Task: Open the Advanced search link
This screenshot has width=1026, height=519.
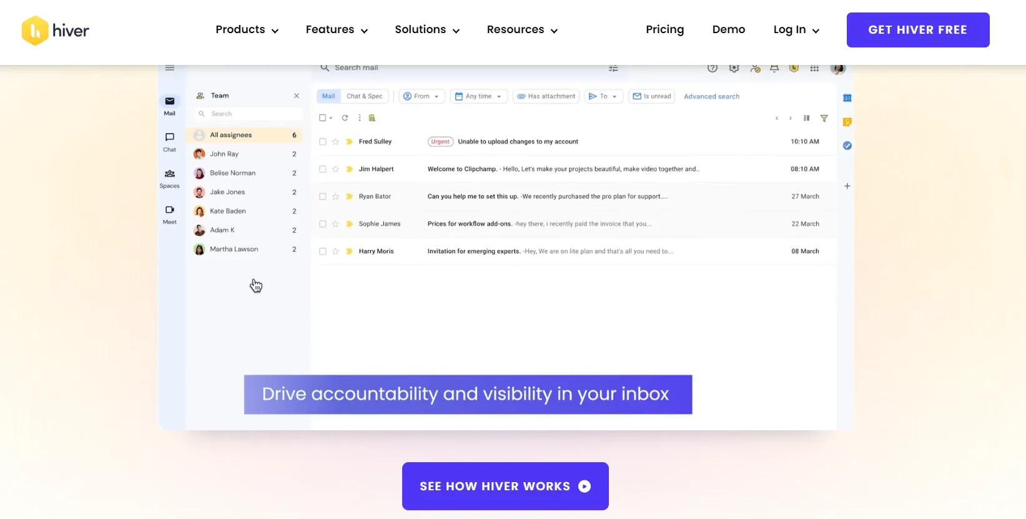Action: pos(711,96)
